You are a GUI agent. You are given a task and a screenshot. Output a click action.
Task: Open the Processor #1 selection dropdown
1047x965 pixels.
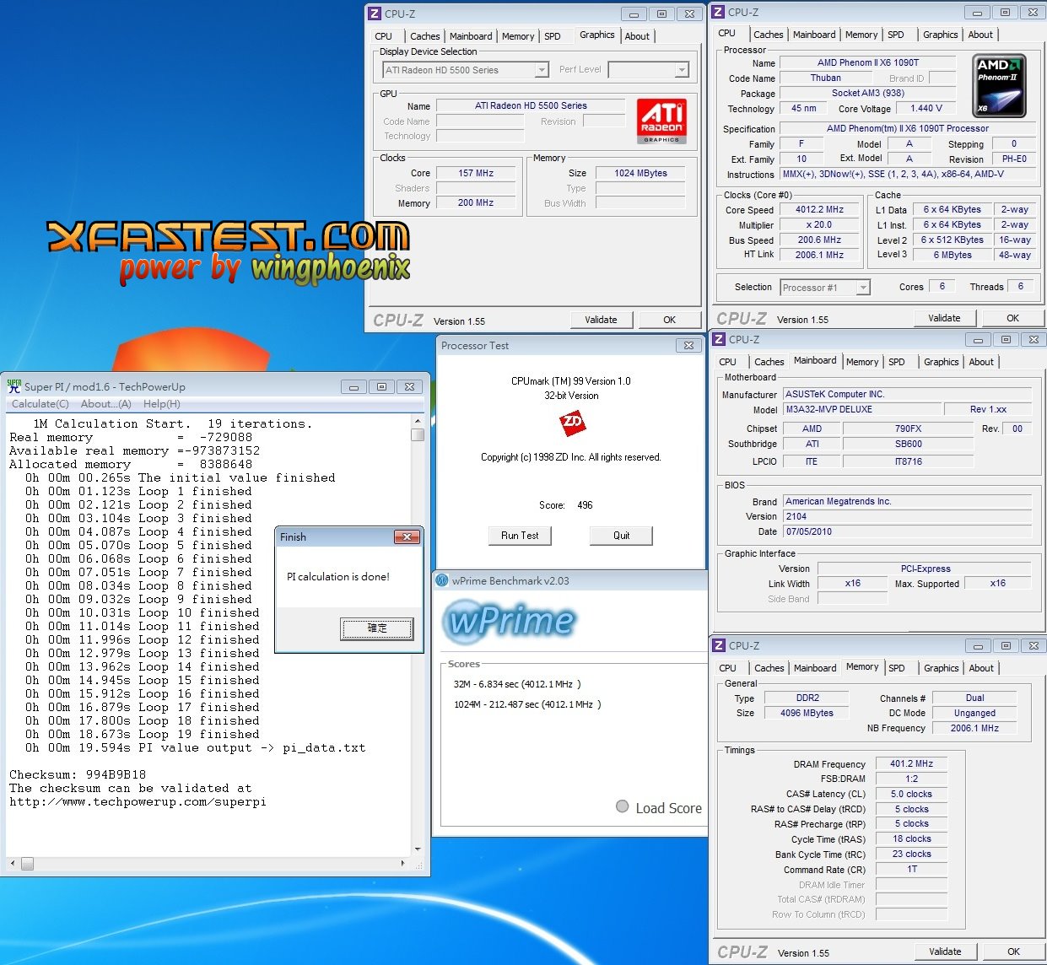coord(863,288)
